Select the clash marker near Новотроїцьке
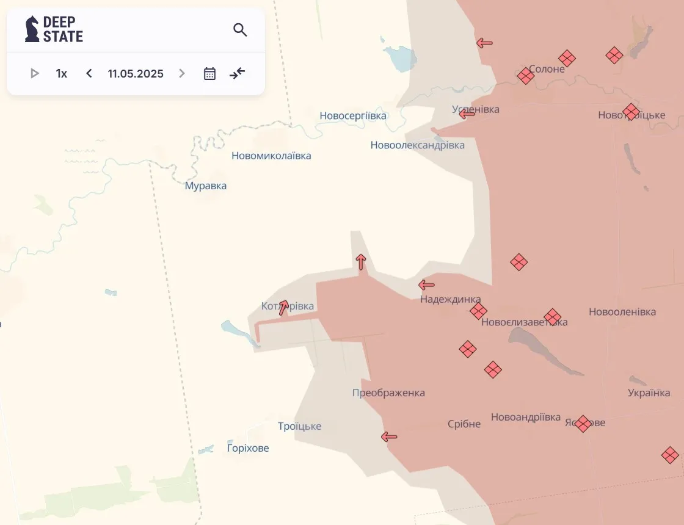The height and width of the screenshot is (525, 684). coord(631,111)
